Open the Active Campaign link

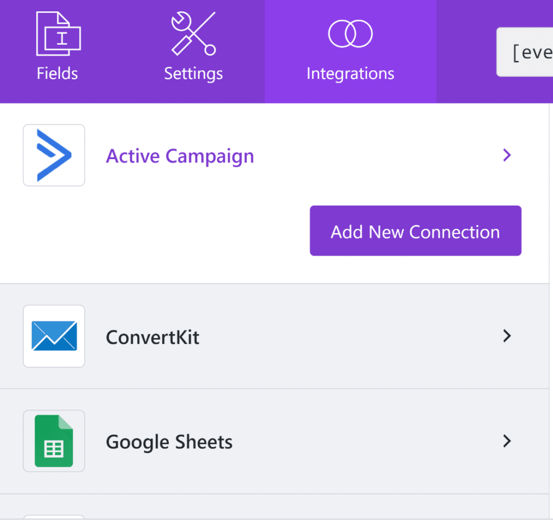point(180,156)
